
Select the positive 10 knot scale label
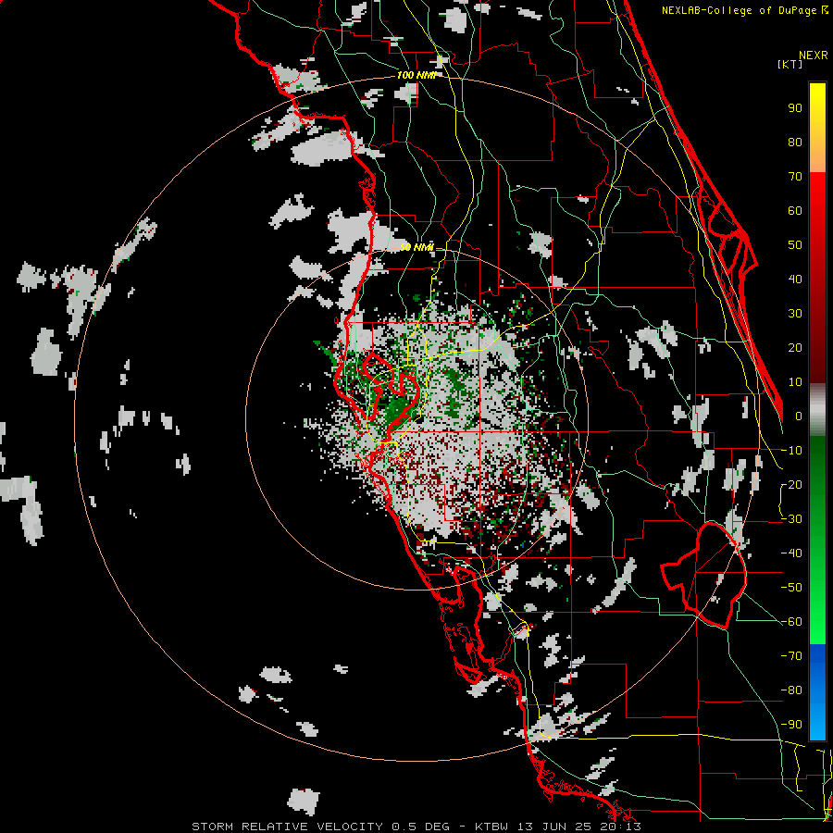[x=795, y=382]
